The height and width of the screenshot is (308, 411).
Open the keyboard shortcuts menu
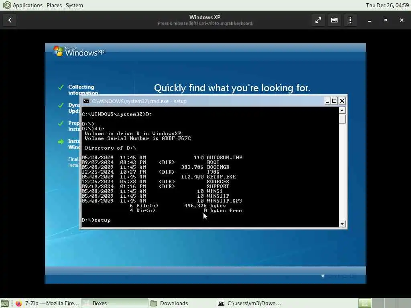[x=334, y=20]
